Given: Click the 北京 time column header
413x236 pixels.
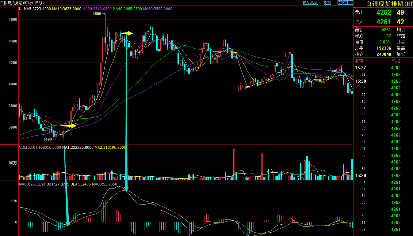Looking at the screenshot, I should (x=359, y=61).
